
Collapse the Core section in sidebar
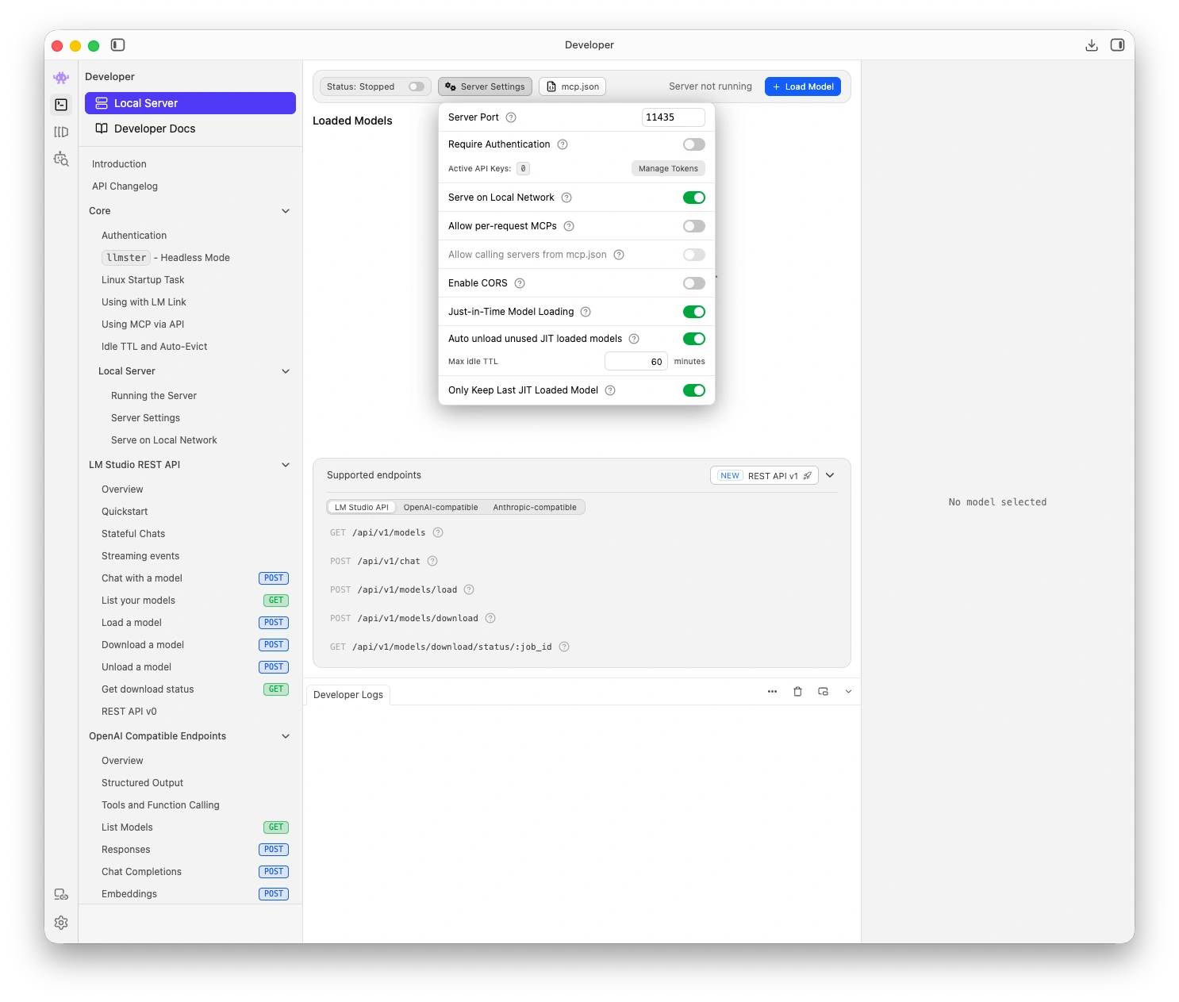point(286,211)
